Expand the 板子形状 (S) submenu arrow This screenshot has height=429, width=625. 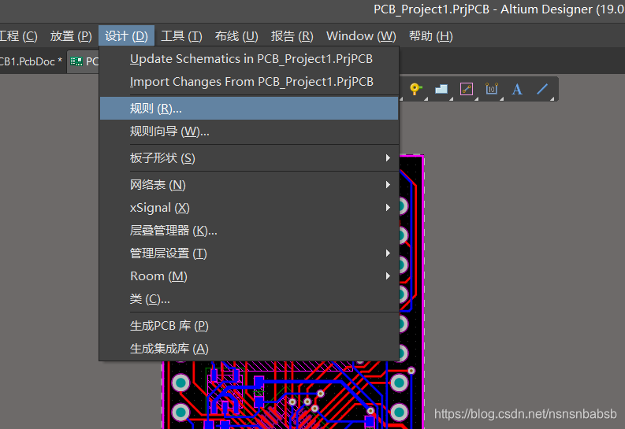pos(388,158)
